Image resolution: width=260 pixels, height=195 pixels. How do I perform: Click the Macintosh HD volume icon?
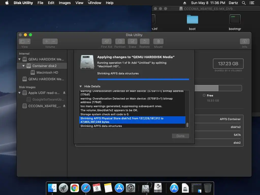(33, 72)
